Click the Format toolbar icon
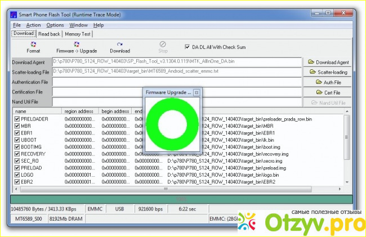Viewport: 366px width, 237px height. (x=33, y=47)
